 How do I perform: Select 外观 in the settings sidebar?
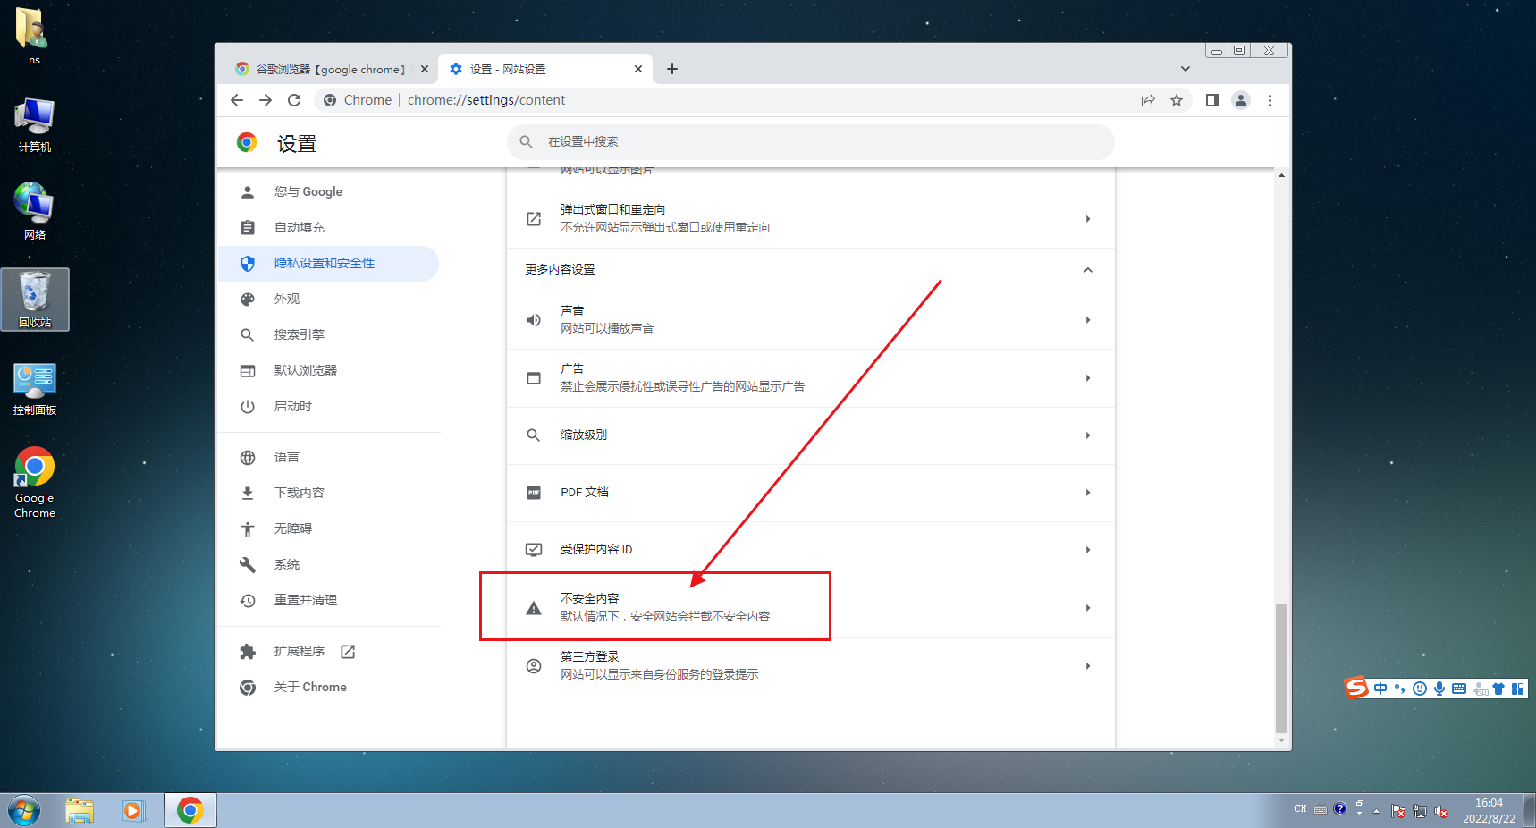pos(287,299)
